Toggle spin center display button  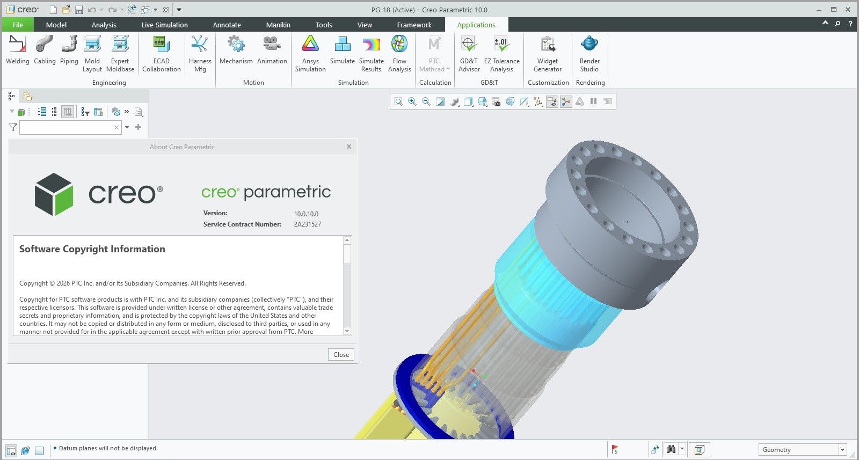tap(566, 101)
